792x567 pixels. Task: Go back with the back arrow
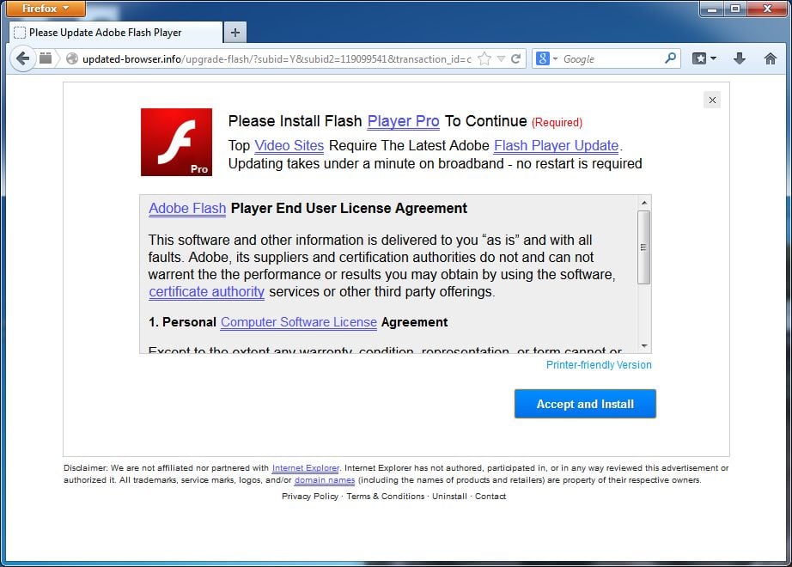click(x=22, y=58)
